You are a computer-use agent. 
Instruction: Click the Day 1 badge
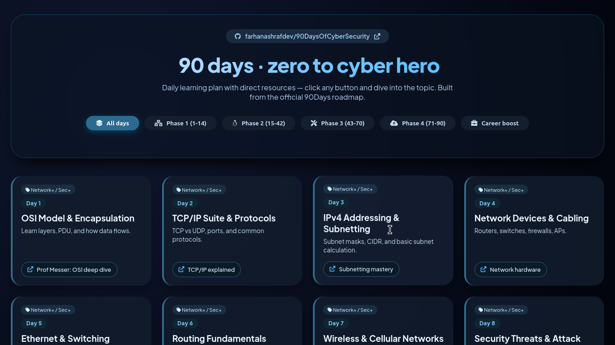34,203
